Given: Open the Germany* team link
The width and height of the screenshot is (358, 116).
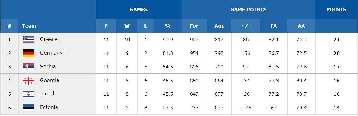Looking at the screenshot, I should click(x=53, y=53).
